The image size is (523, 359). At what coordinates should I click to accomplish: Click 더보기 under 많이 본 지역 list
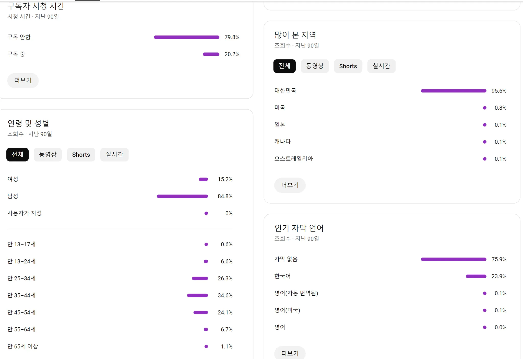pos(290,185)
